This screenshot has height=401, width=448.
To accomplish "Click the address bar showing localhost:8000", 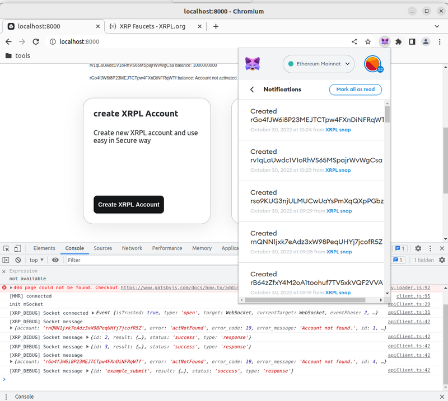I will pos(197,42).
